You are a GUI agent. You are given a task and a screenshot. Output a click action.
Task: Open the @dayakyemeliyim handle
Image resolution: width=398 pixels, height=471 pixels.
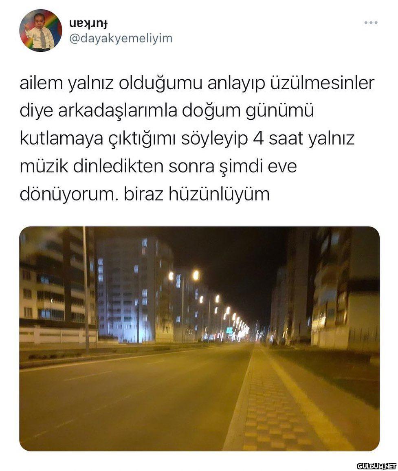[x=121, y=38]
